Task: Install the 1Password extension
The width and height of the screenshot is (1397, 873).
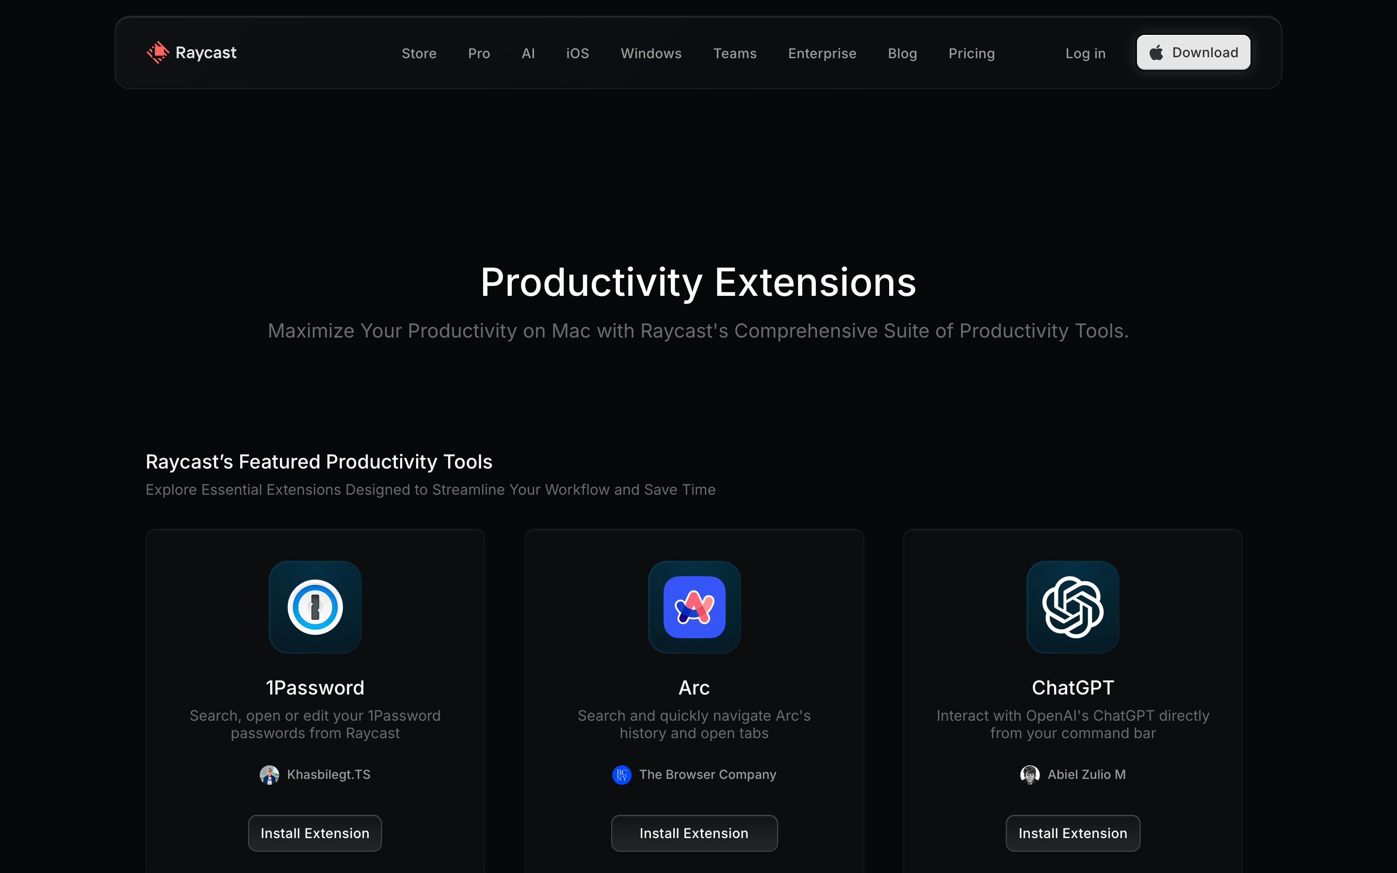Action: tap(315, 833)
